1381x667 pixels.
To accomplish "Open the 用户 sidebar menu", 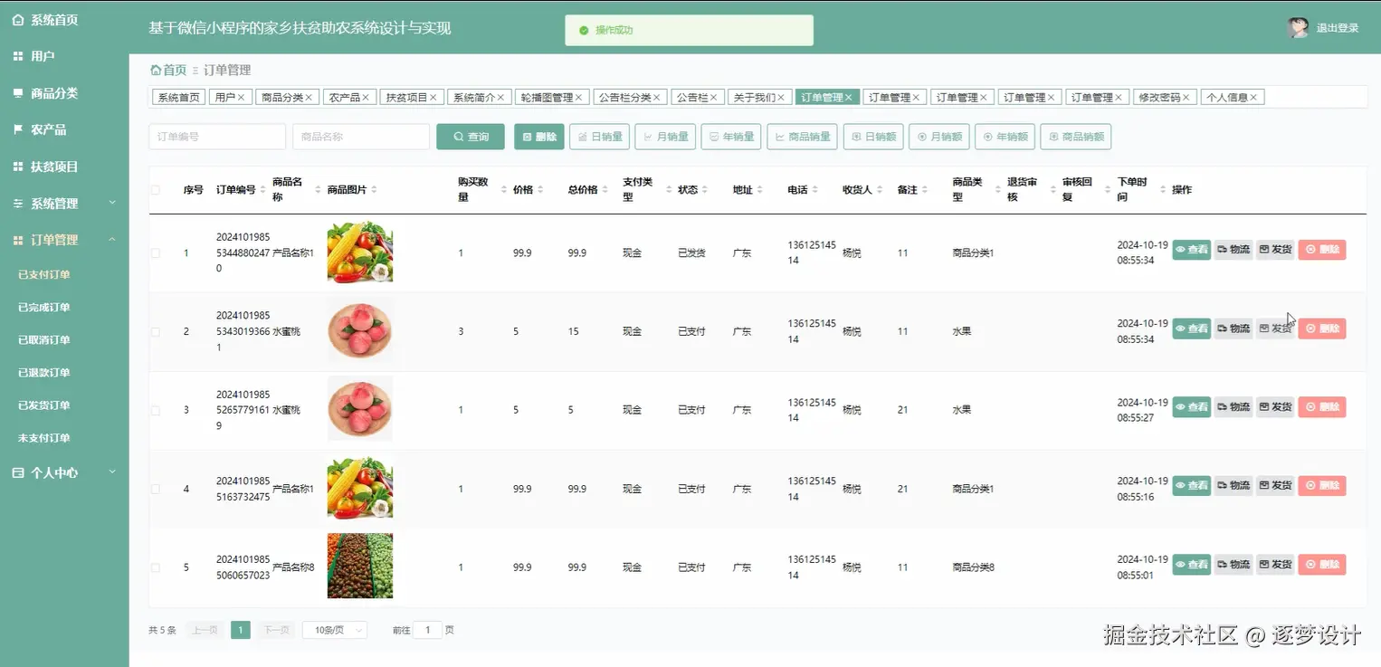I will click(34, 56).
